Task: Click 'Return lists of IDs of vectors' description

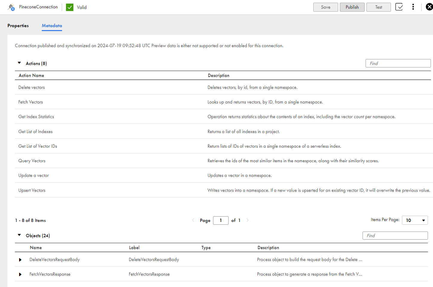Action: (x=274, y=146)
